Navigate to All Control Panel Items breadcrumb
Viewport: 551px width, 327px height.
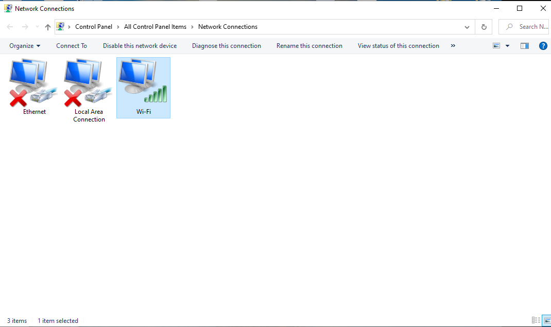point(156,26)
